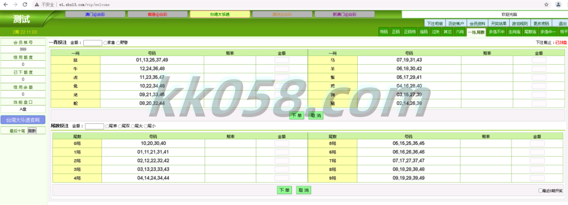Bookmark this page with the star icon
The image size is (568, 205).
click(546, 4)
